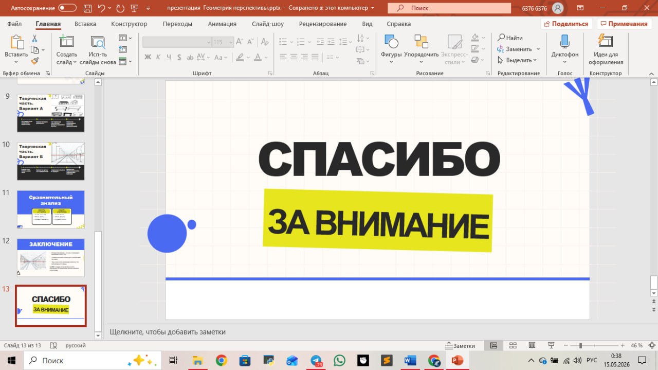Image resolution: width=658 pixels, height=370 pixels.
Task: Open the Фигуры dropdown arrow
Action: click(391, 62)
